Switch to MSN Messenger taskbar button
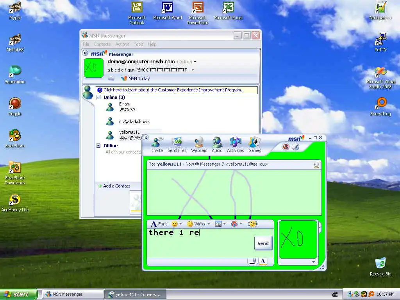The height and width of the screenshot is (300, 400). 72,294
